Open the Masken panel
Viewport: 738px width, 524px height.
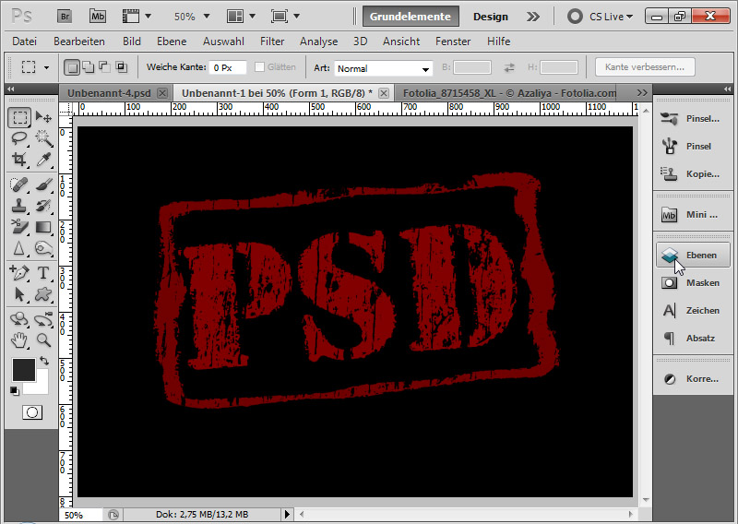tap(694, 283)
